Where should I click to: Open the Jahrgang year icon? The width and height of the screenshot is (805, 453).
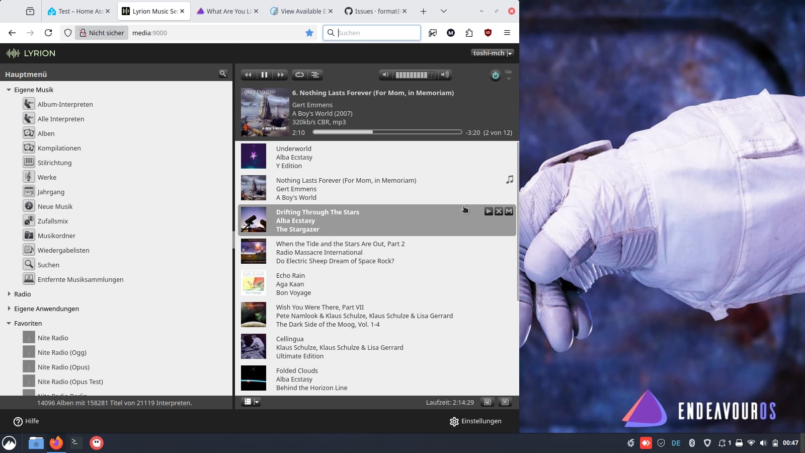pos(29,191)
